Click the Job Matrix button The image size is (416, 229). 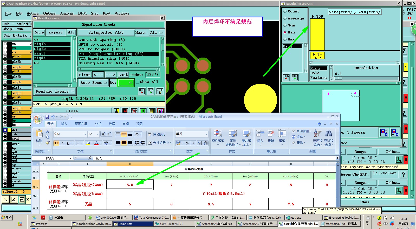17,36
